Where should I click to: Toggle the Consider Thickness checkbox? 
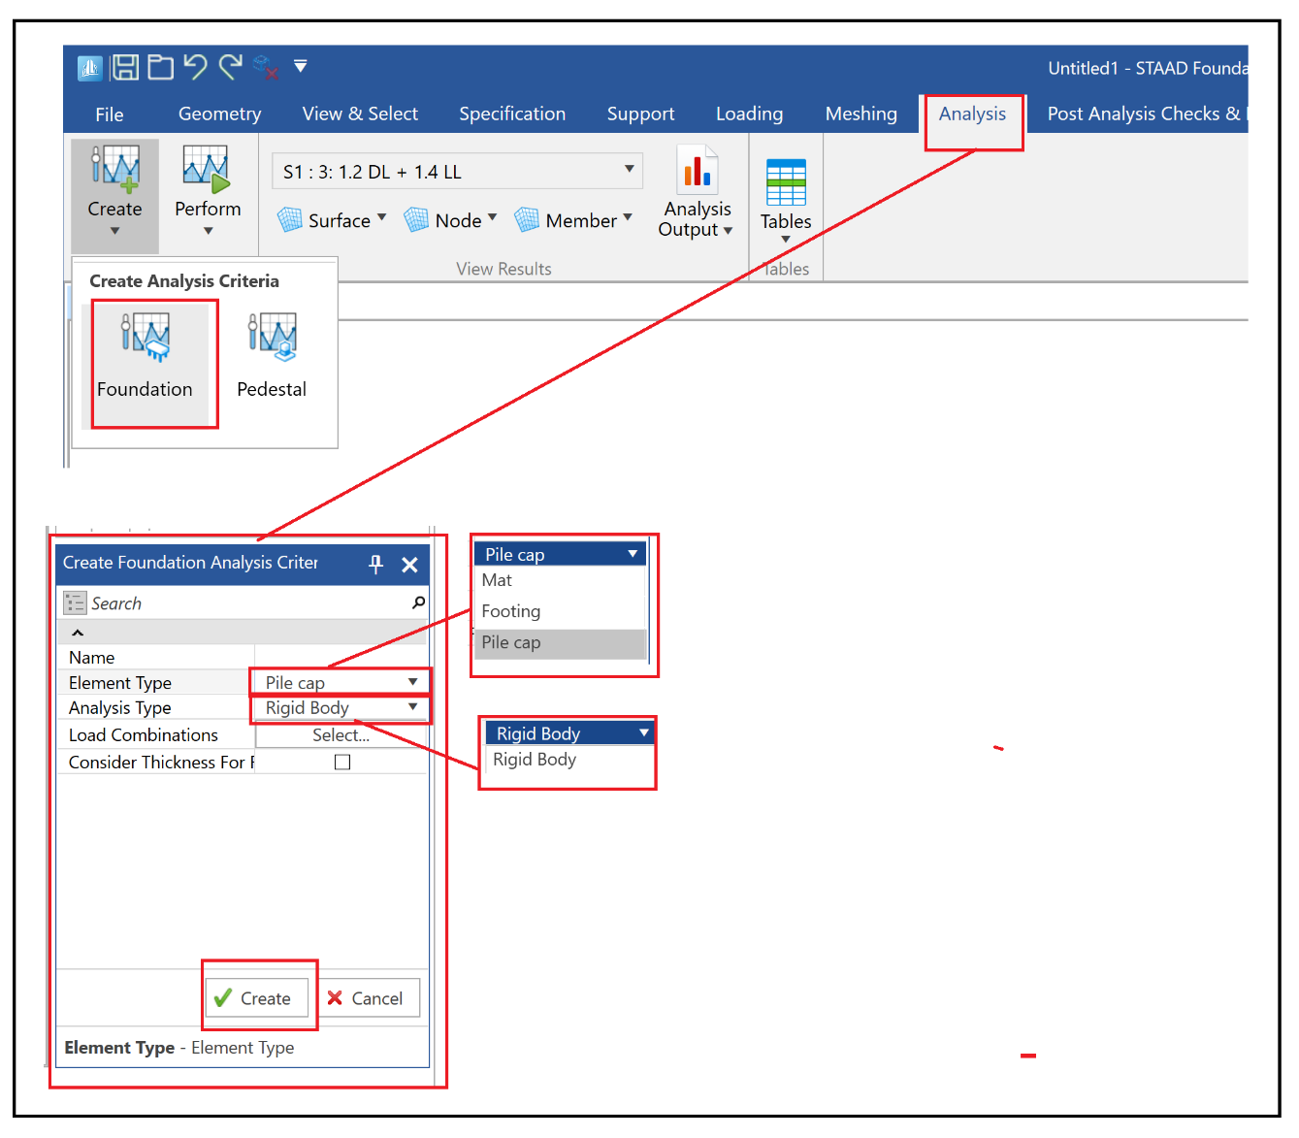[x=342, y=763]
